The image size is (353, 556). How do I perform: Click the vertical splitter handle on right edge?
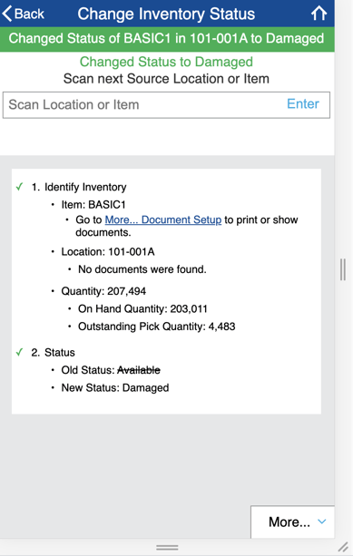coord(343,269)
